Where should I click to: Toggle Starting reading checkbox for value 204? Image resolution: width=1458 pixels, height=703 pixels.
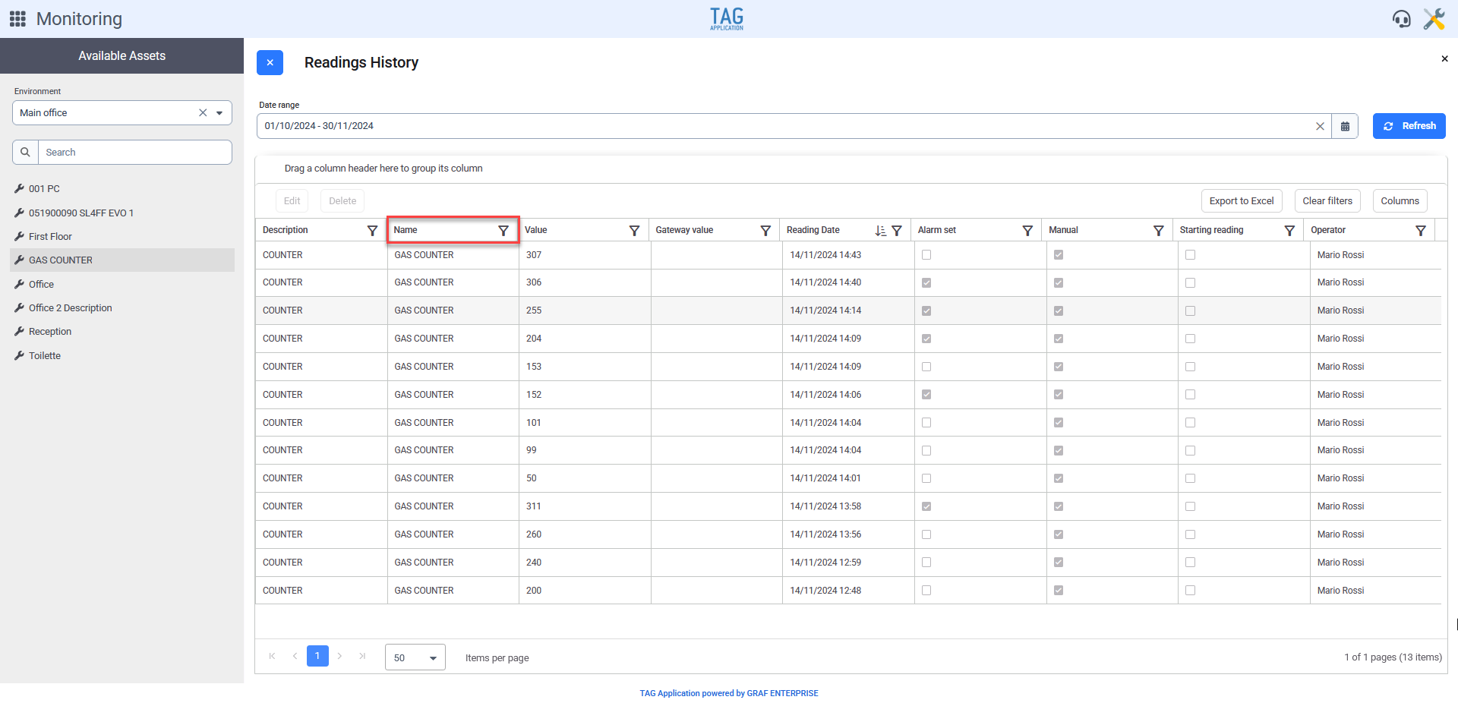tap(1190, 339)
